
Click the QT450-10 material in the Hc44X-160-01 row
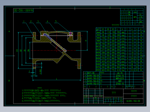click(120, 84)
